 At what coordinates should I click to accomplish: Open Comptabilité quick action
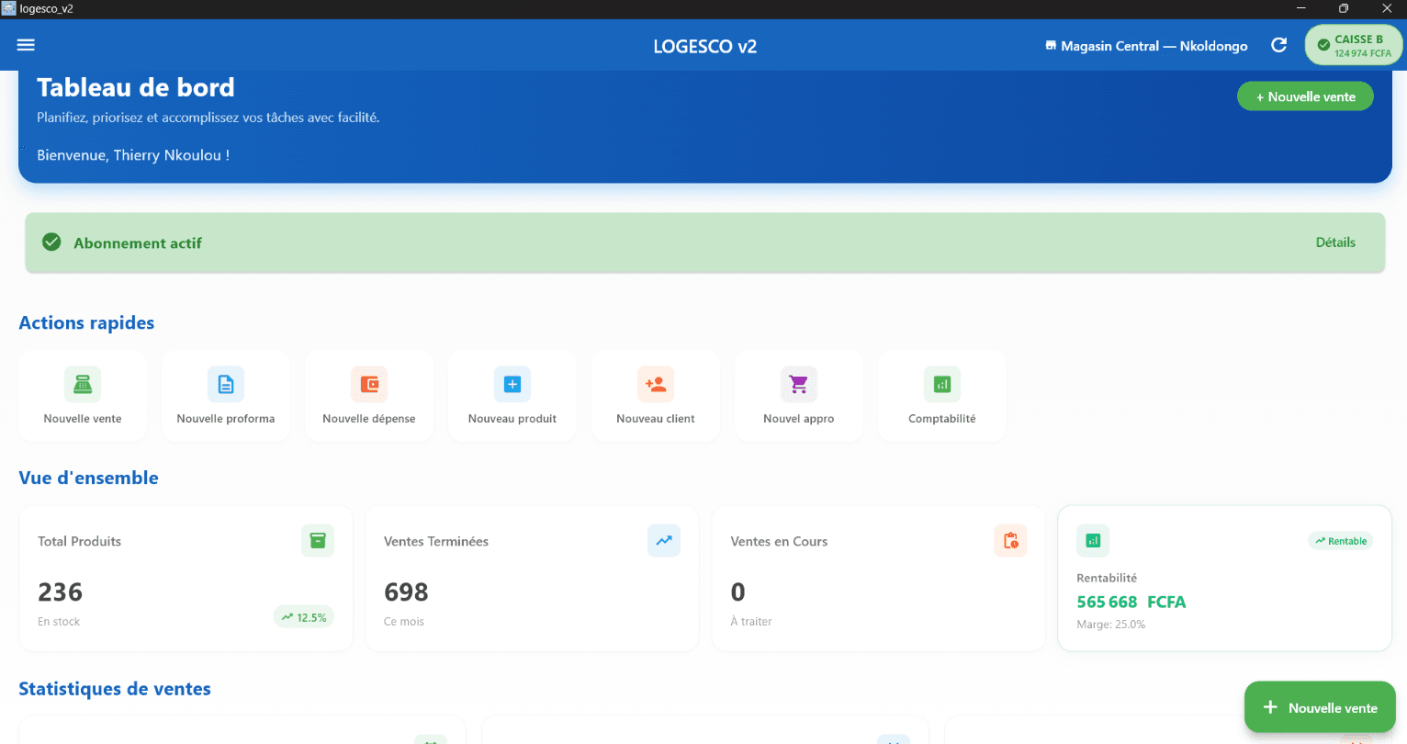tap(942, 396)
